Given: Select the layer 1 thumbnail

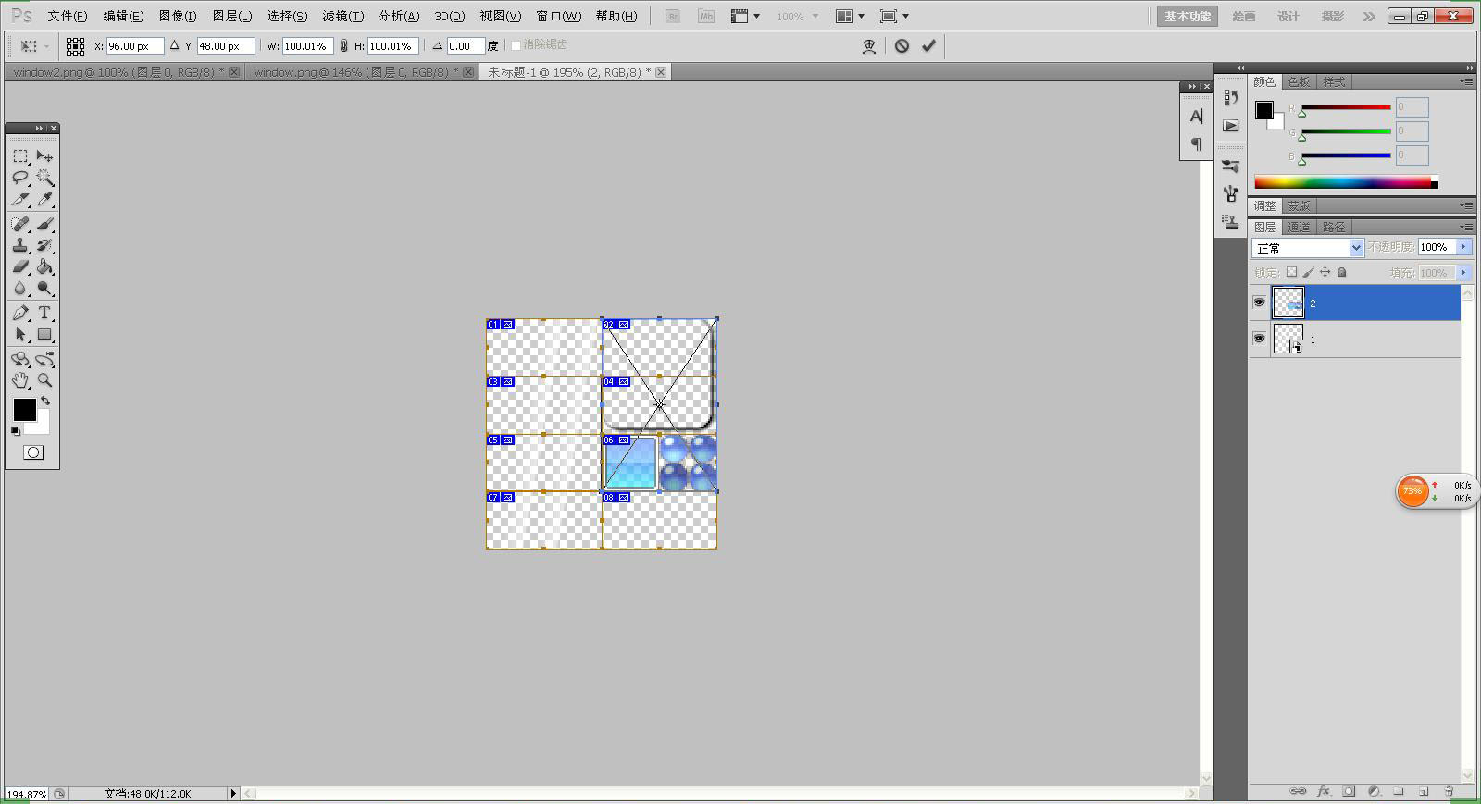Looking at the screenshot, I should pyautogui.click(x=1288, y=339).
